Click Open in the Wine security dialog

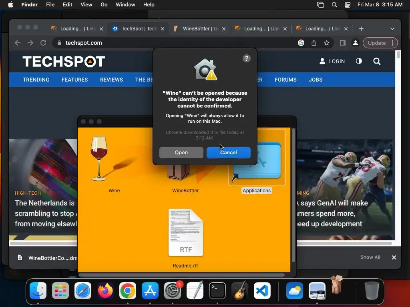[x=181, y=152]
